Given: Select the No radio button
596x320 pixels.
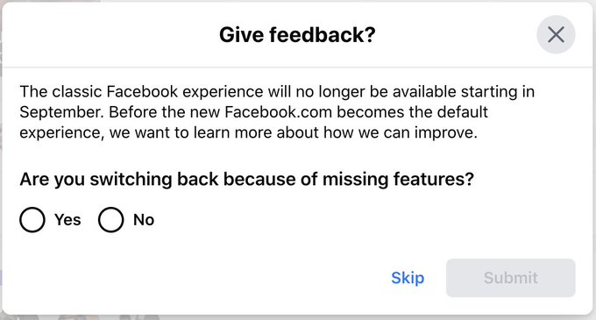Looking at the screenshot, I should point(110,220).
